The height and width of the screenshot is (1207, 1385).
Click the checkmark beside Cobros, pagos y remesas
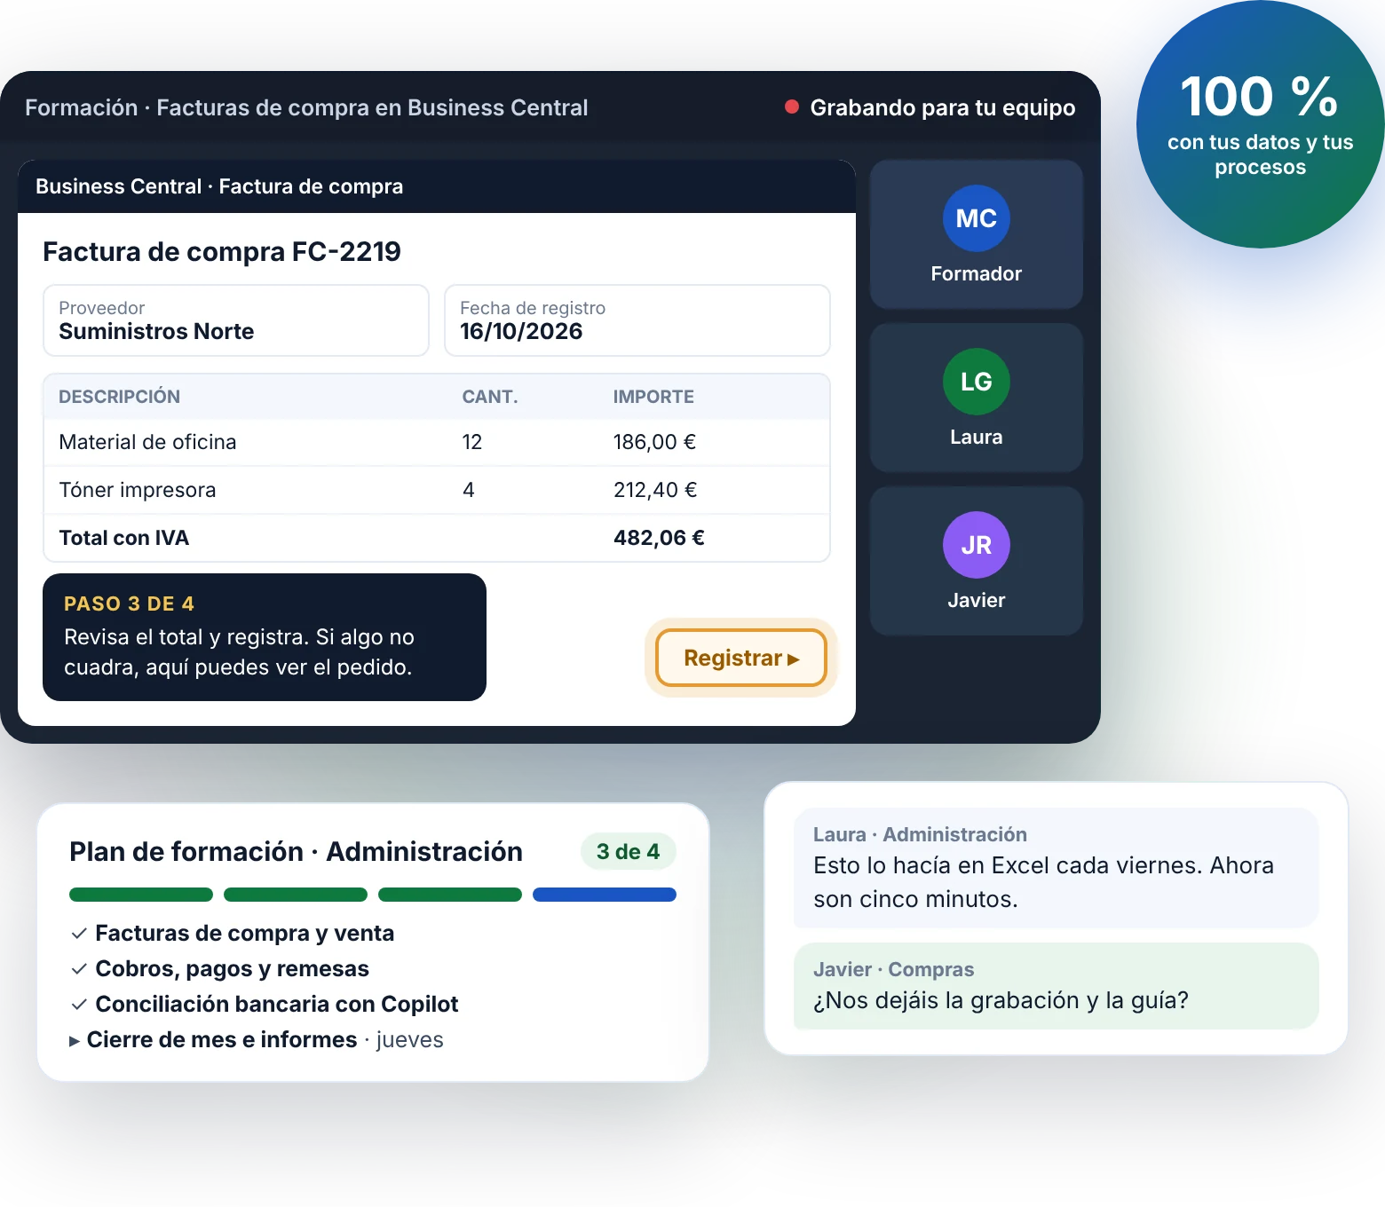pos(79,969)
